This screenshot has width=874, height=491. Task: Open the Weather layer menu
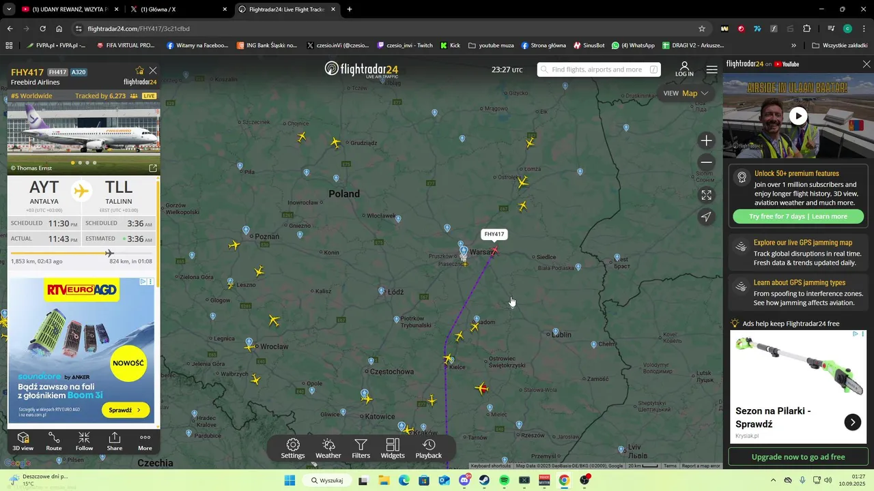click(328, 449)
